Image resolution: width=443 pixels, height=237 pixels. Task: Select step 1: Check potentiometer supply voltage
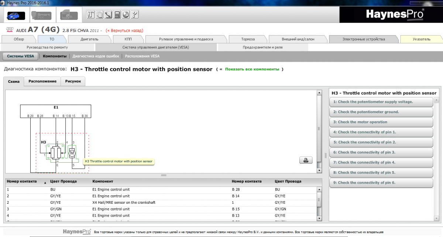(381, 102)
